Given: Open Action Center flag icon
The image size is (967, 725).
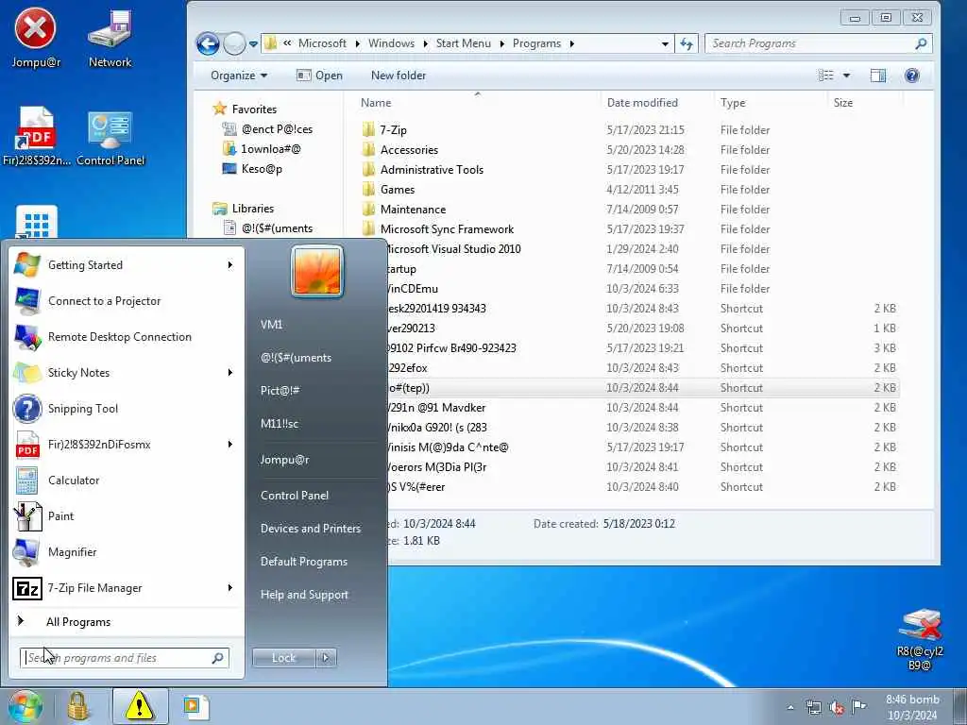Looking at the screenshot, I should tap(858, 706).
